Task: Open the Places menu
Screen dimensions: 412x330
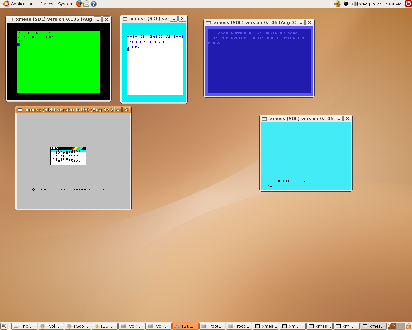Action: [47, 4]
